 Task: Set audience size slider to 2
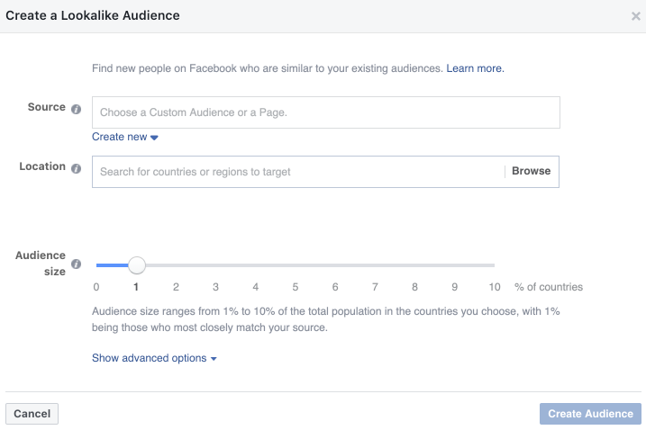[176, 265]
